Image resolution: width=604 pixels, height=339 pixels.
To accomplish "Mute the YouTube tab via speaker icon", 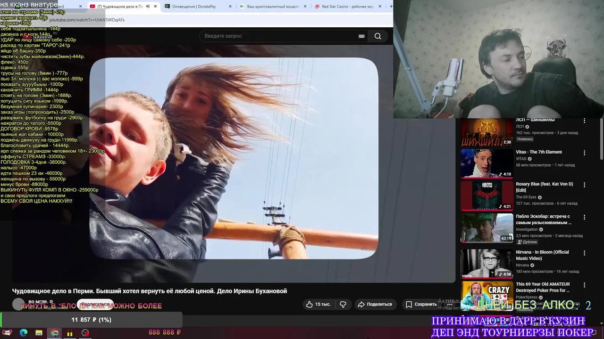I will (148, 7).
